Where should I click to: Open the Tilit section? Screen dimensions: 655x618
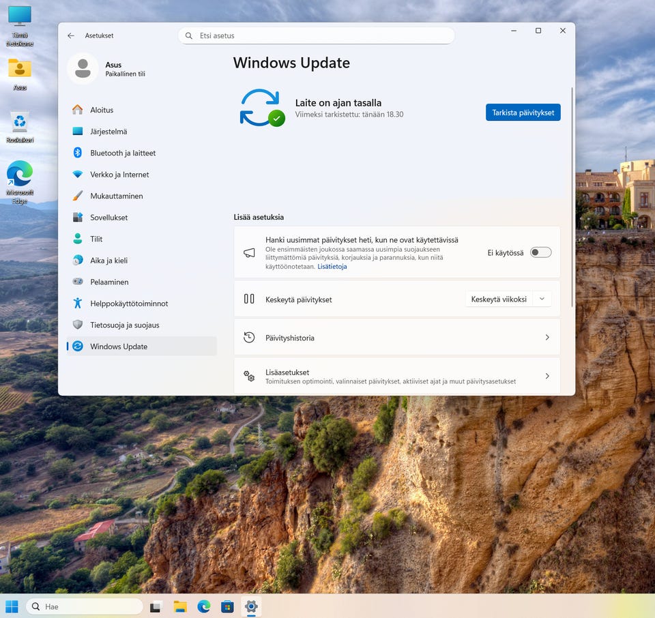tap(142, 239)
